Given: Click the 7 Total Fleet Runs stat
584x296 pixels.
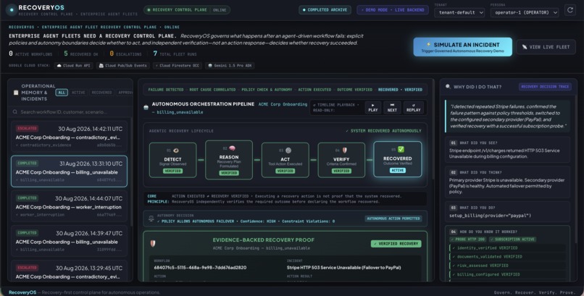Looking at the screenshot, I should 175,54.
